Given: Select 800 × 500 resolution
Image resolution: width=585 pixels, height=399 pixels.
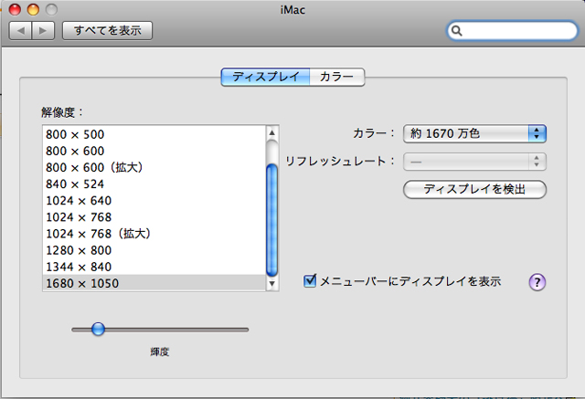Looking at the screenshot, I should point(154,134).
